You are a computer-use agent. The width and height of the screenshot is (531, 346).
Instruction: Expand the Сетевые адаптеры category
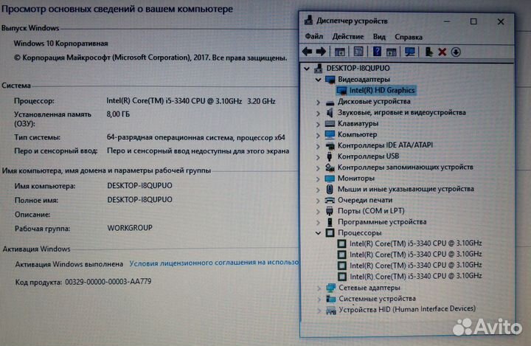tap(319, 288)
